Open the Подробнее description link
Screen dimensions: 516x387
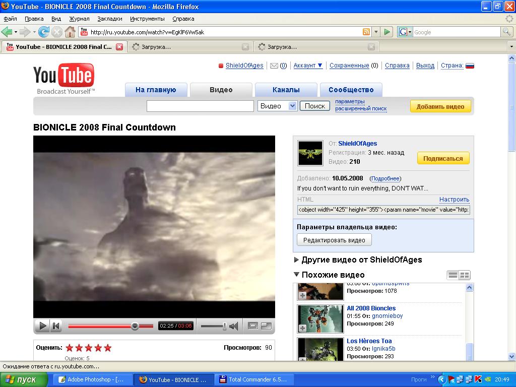click(x=385, y=179)
